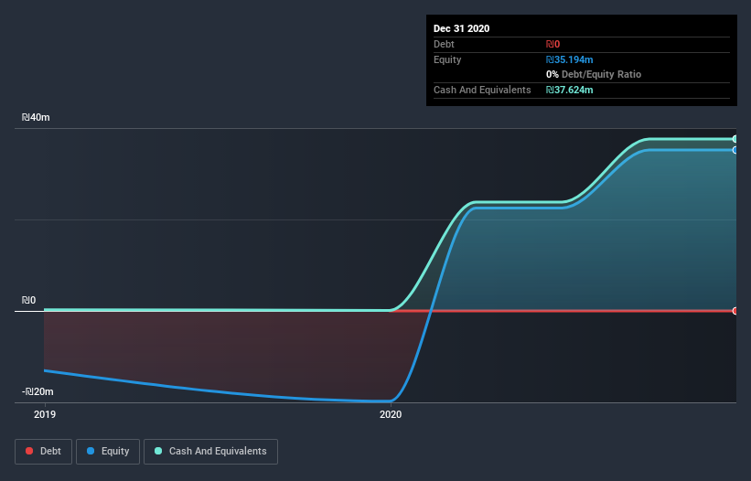The height and width of the screenshot is (481, 751).
Task: Toggle the Equity legend button
Action: [x=108, y=452]
